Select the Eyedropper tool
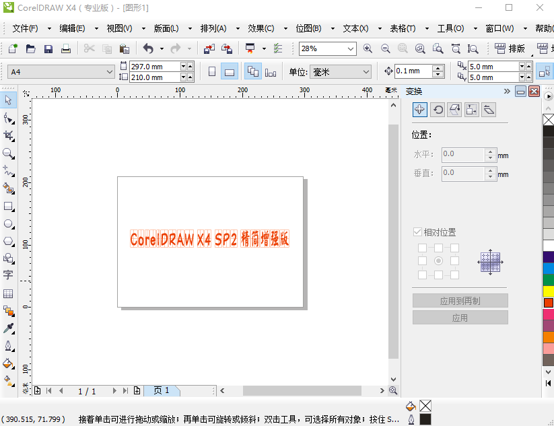Image resolution: width=554 pixels, height=426 pixels. [9, 328]
